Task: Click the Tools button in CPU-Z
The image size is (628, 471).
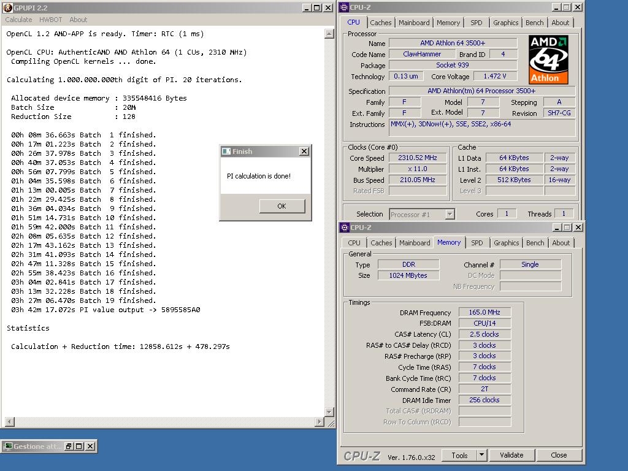Action: [459, 456]
